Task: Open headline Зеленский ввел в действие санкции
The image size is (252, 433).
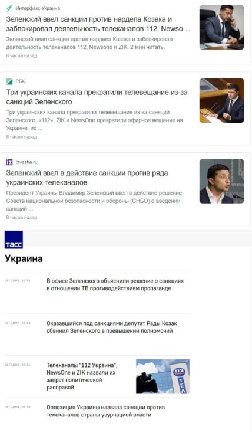Action: 87,178
